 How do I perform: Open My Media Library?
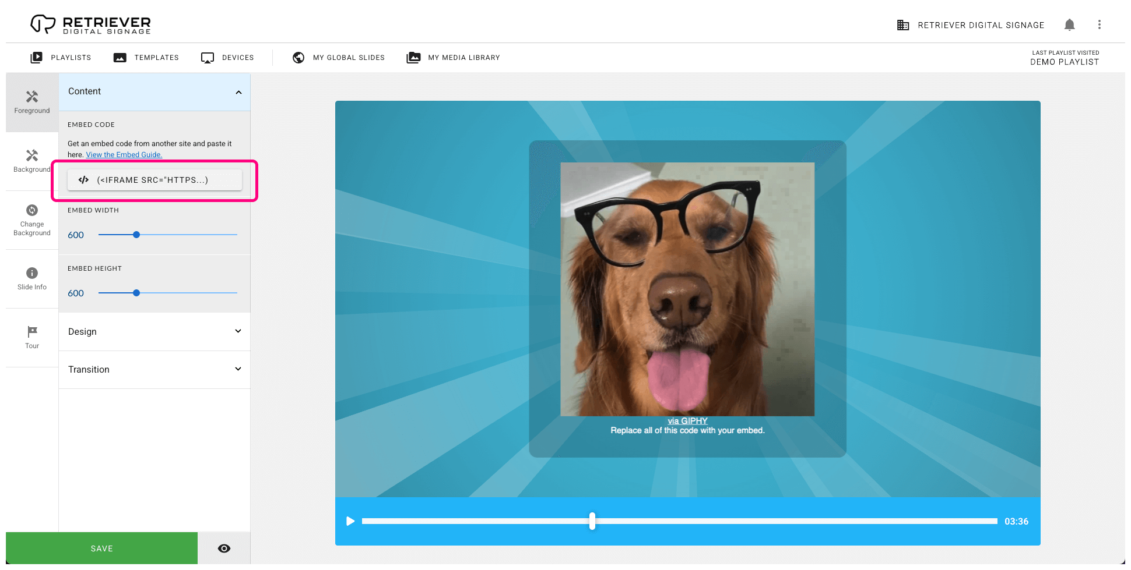pos(453,57)
